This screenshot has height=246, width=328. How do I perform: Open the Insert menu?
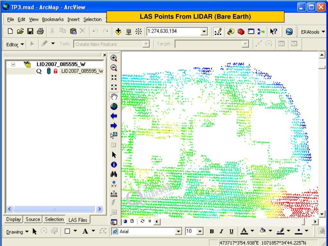point(73,20)
